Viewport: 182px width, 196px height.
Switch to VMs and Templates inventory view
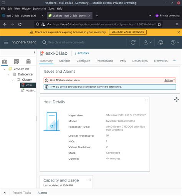coord(17,62)
